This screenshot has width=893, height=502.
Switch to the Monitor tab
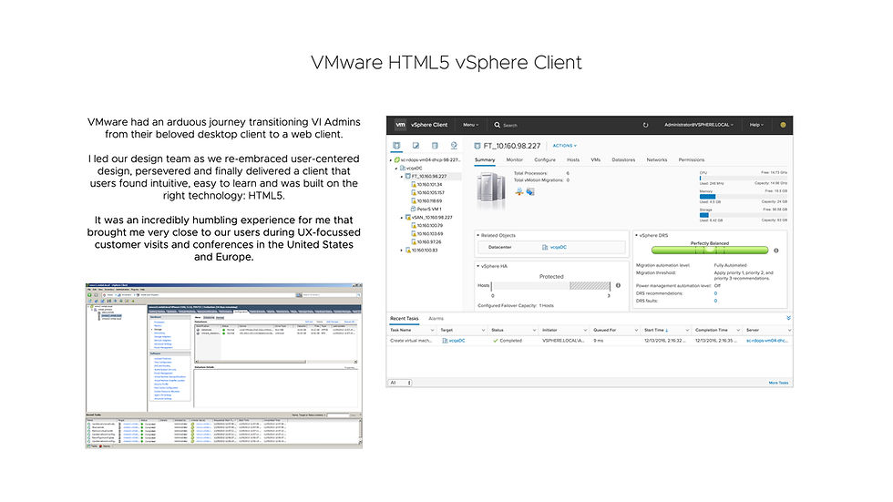514,160
